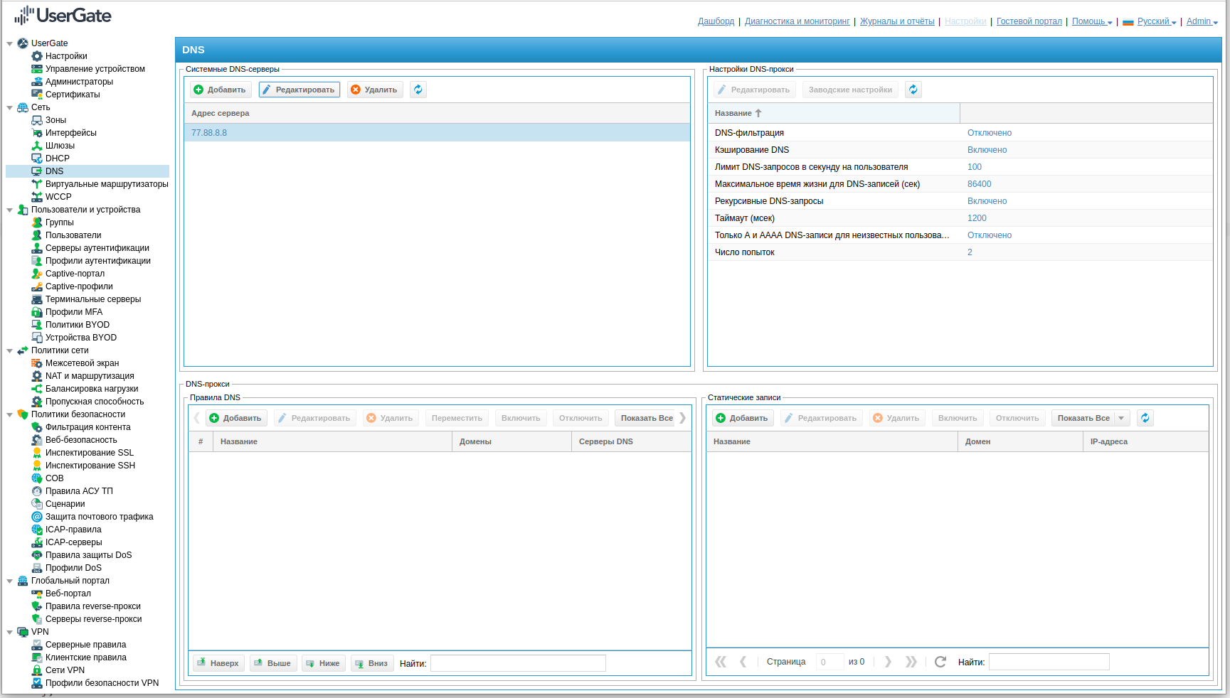Open the Показать Все dropdown in Статические записи
This screenshot has height=698, width=1230.
coord(1121,418)
